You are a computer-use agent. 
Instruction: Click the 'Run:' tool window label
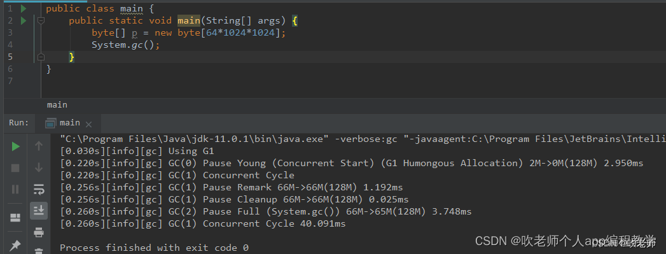(18, 123)
